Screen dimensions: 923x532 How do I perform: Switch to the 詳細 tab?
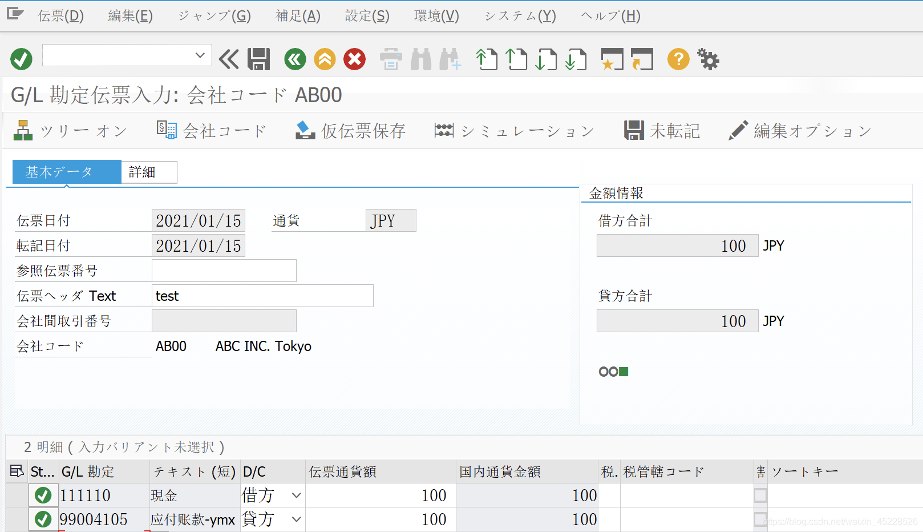point(149,172)
